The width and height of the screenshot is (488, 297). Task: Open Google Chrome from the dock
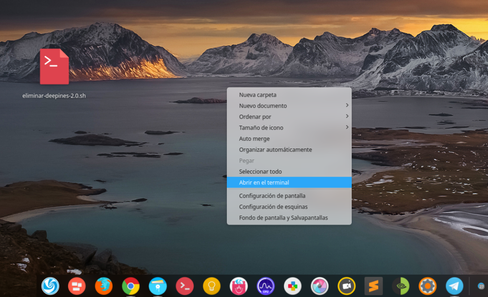click(x=131, y=286)
